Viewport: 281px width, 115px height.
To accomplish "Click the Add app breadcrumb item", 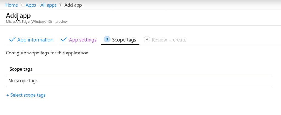I will coord(73,5).
